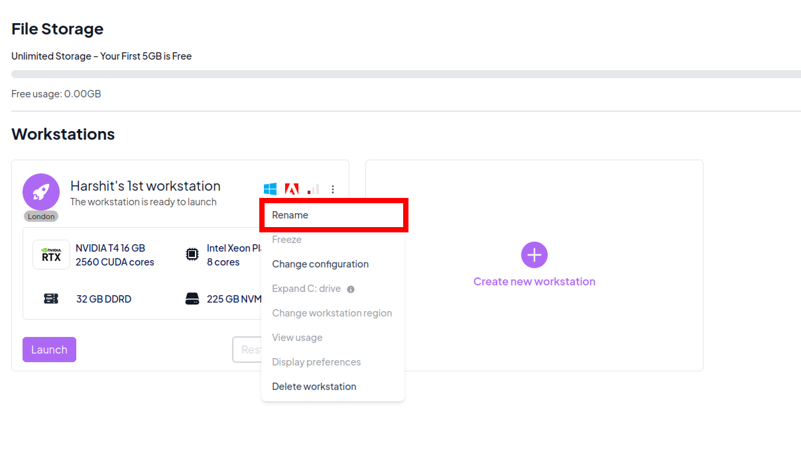Click the London region badge
801x476 pixels.
click(41, 216)
